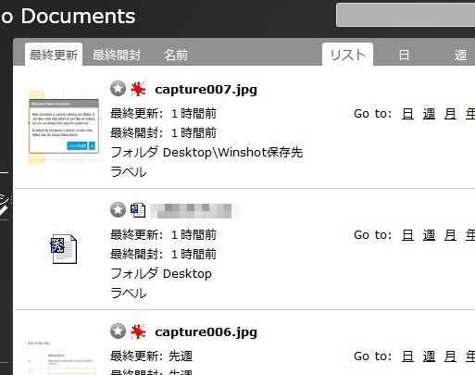Star the capture006.jpg file
The image size is (475, 375).
tap(118, 331)
